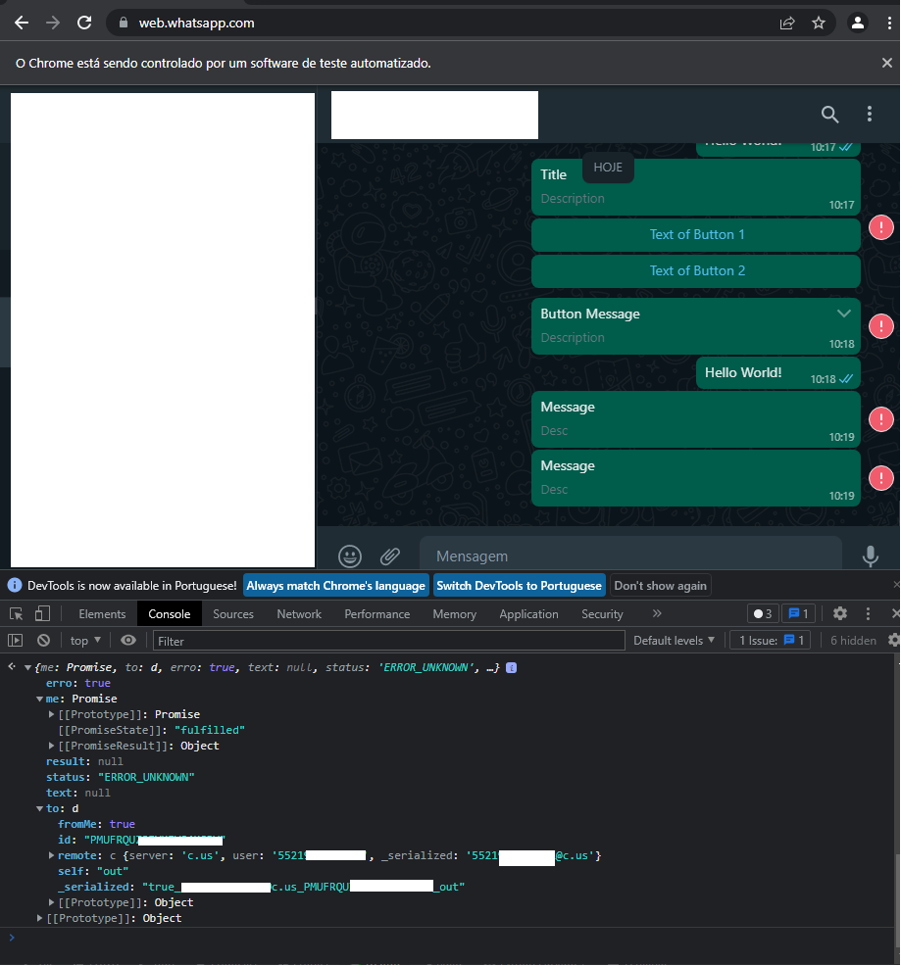Click error icon beside last Message Desc bubble

click(x=880, y=477)
